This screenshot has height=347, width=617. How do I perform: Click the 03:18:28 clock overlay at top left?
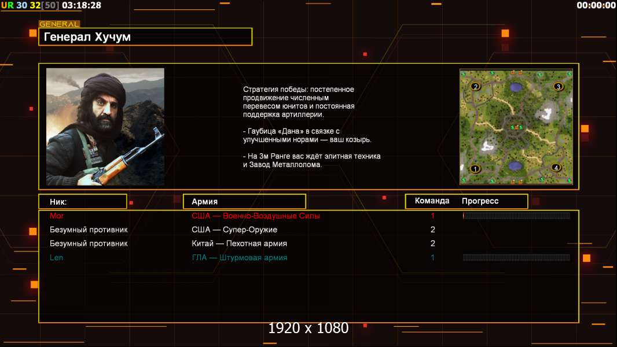tap(82, 5)
